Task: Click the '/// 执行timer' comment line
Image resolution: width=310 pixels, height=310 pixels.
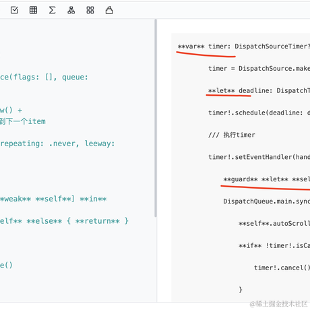Action: 232,135
